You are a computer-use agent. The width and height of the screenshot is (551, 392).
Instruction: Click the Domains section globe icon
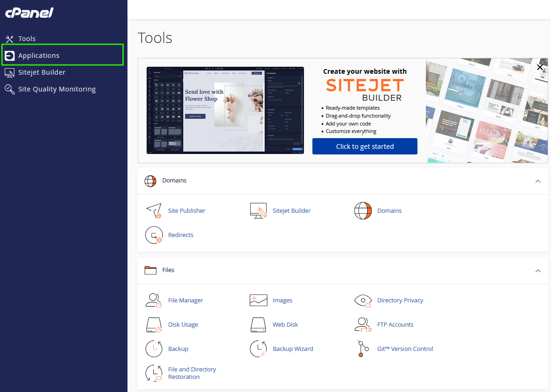tap(150, 181)
